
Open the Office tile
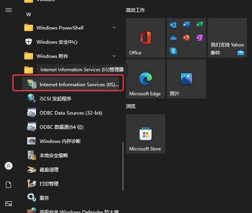tap(146, 38)
